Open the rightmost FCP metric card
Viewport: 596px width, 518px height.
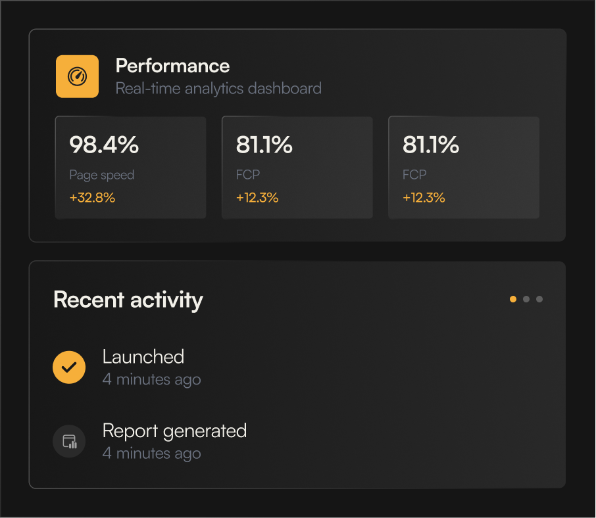[x=464, y=168]
